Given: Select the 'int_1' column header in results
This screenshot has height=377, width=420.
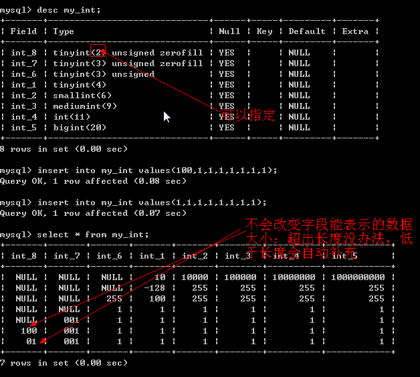Looking at the screenshot, I should point(152,256).
